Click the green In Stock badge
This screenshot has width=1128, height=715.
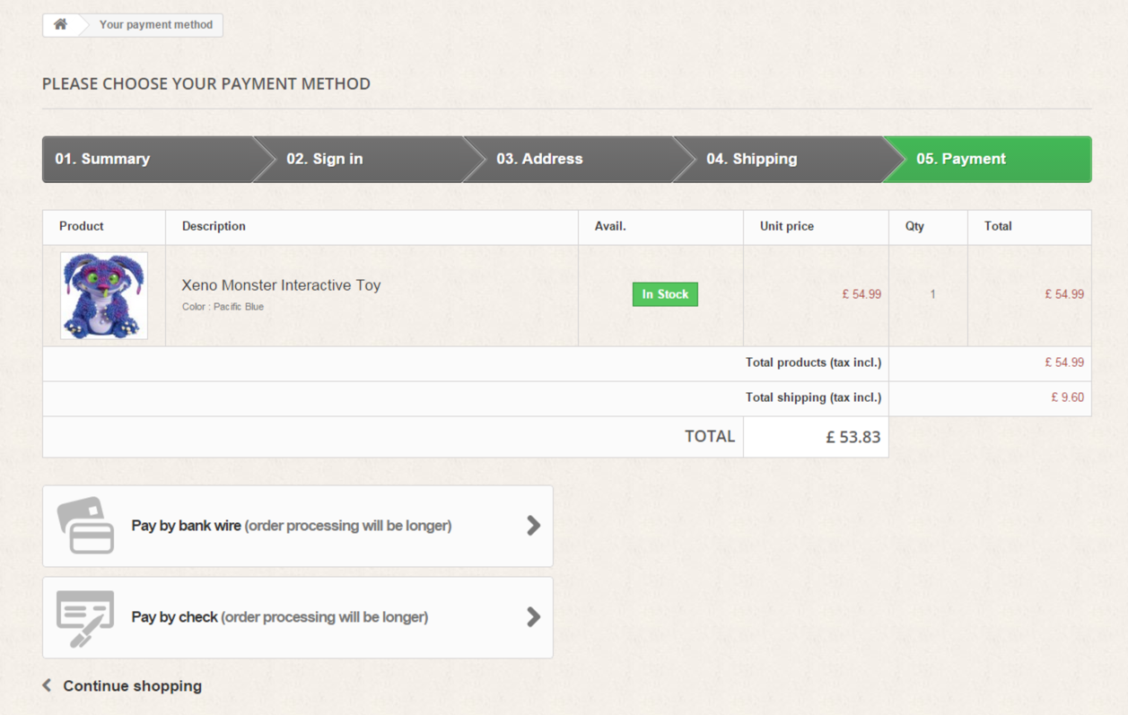click(x=665, y=294)
